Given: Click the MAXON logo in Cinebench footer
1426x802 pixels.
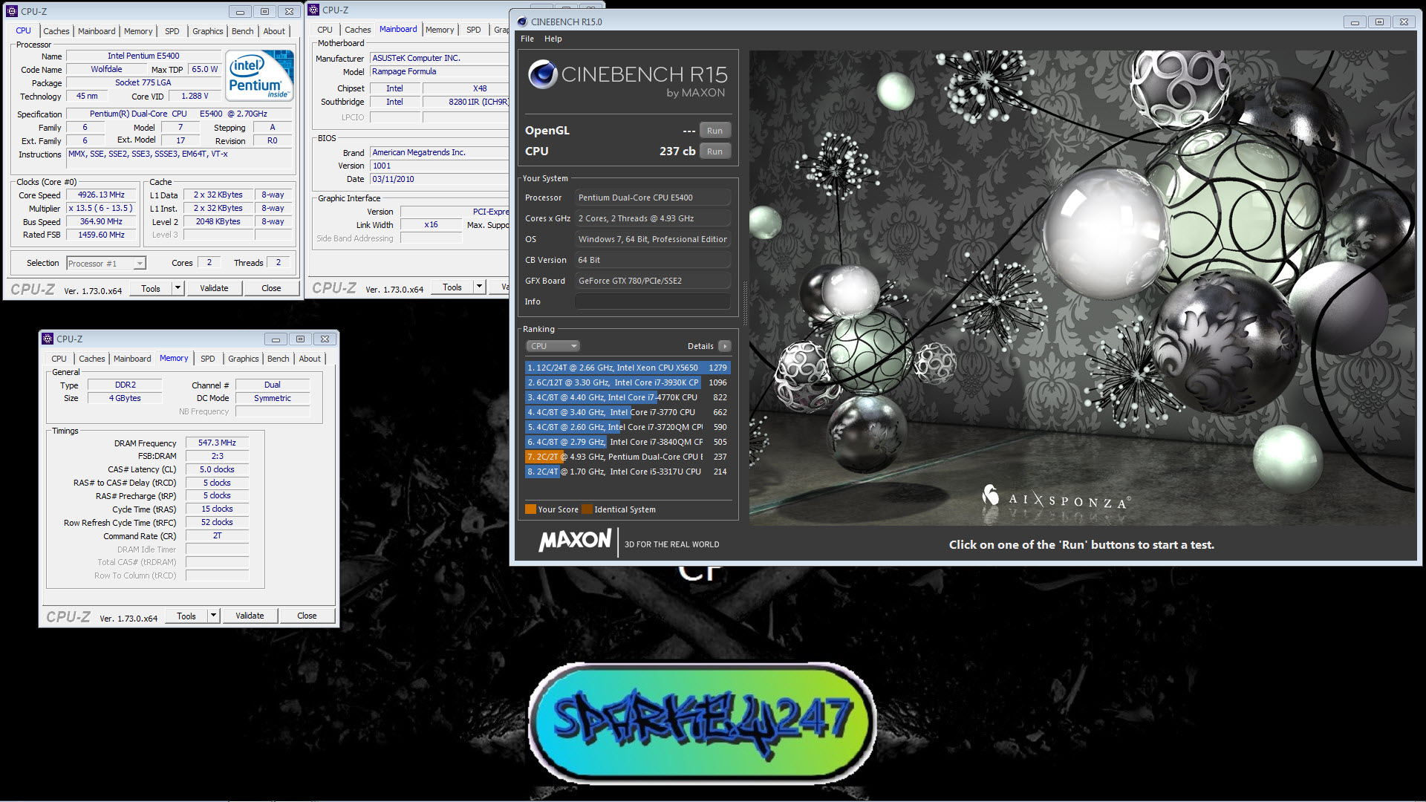Looking at the screenshot, I should (576, 541).
